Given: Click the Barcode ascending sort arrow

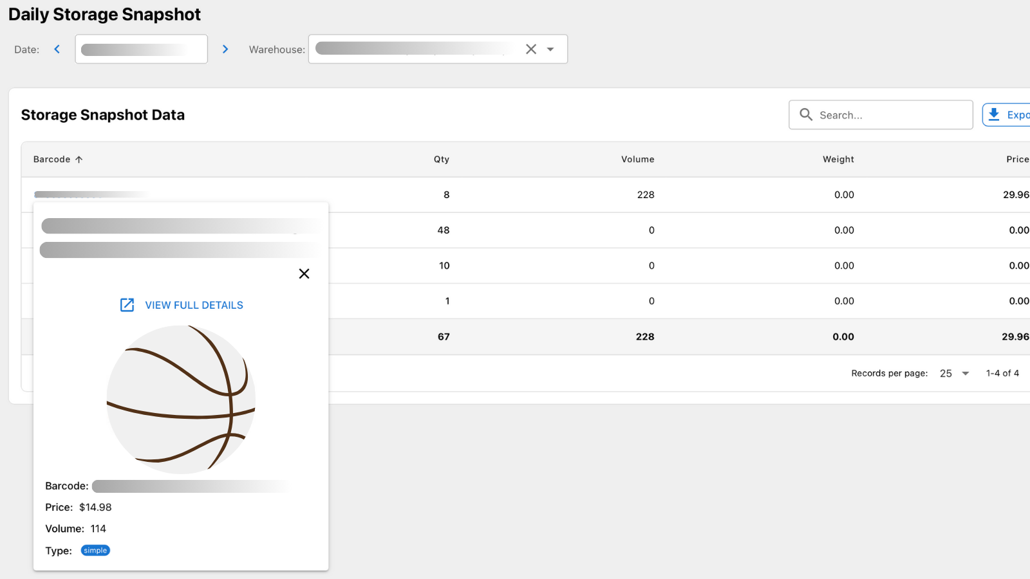Looking at the screenshot, I should coord(79,160).
